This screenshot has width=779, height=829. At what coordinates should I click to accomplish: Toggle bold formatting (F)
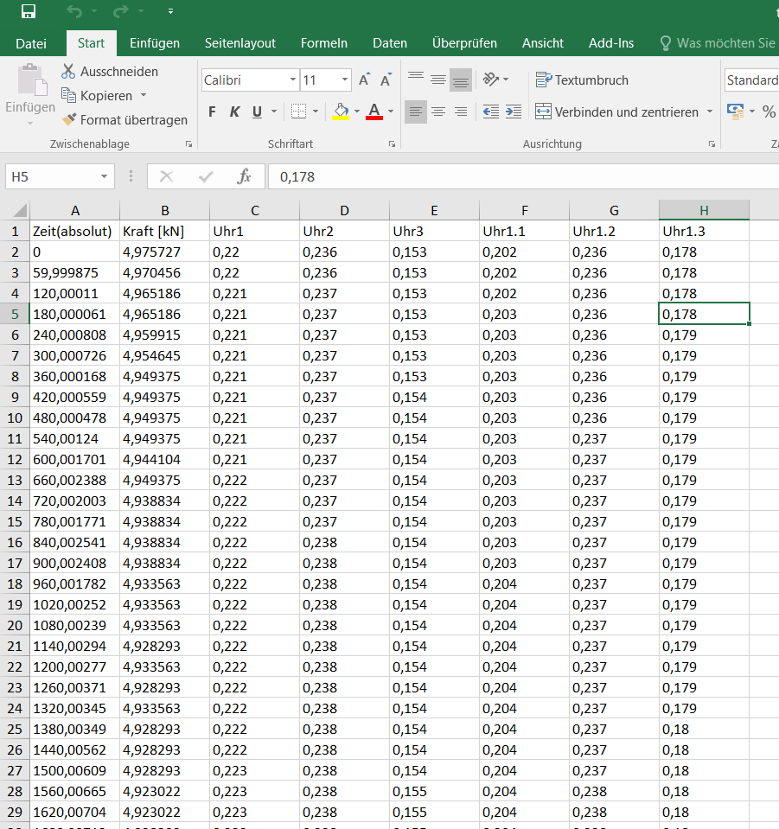tap(212, 112)
